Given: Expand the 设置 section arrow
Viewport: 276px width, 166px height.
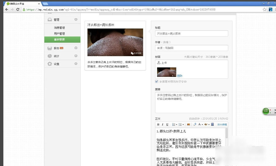Looking at the screenshot, I should (x=76, y=64).
